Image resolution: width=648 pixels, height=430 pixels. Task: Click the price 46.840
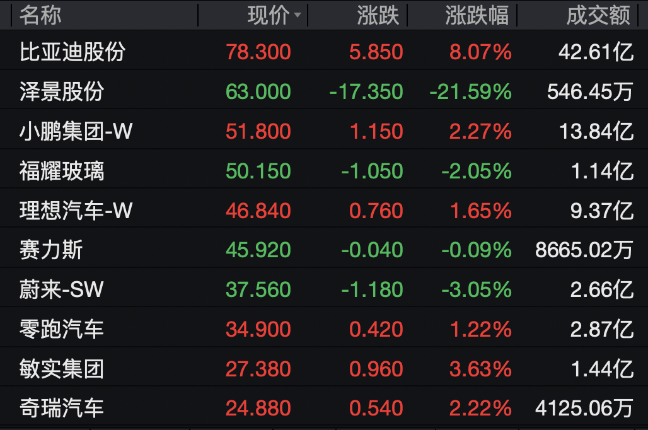pyautogui.click(x=258, y=211)
